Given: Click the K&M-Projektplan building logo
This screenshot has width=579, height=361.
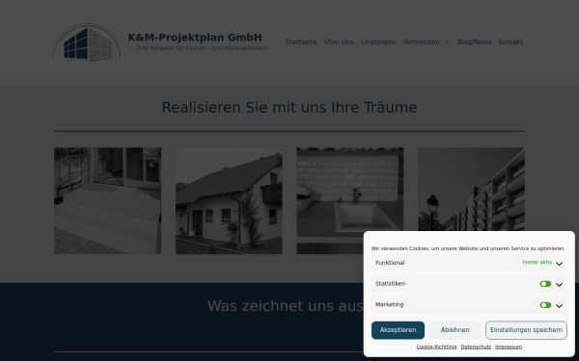Looking at the screenshot, I should point(87,42).
